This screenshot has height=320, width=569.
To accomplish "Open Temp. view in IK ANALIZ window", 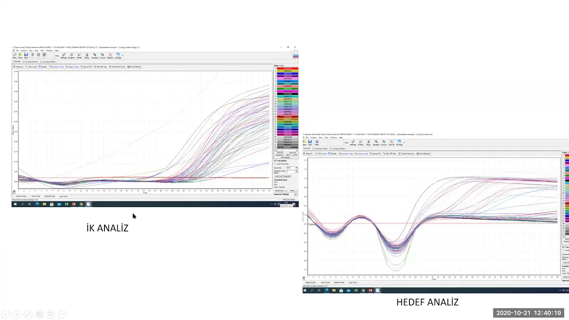I will coord(87,56).
